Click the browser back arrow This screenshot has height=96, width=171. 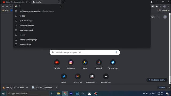(x=3, y=6)
